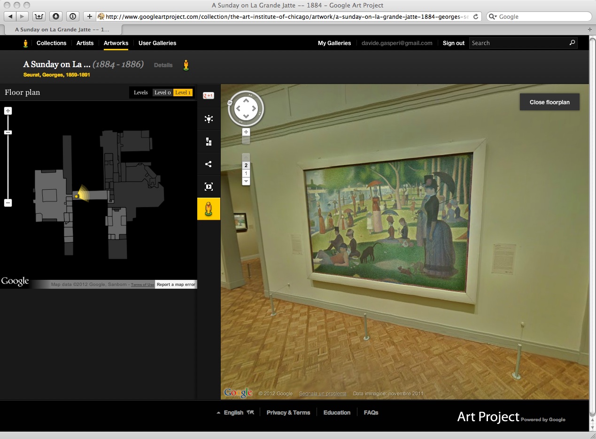Screen dimensions: 596x439
Task: Click the artwork title A Sunday on La ...
Action: pyautogui.click(x=56, y=64)
